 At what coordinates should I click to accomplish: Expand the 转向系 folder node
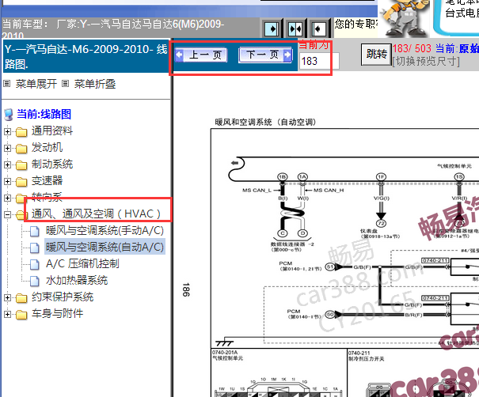(x=7, y=198)
